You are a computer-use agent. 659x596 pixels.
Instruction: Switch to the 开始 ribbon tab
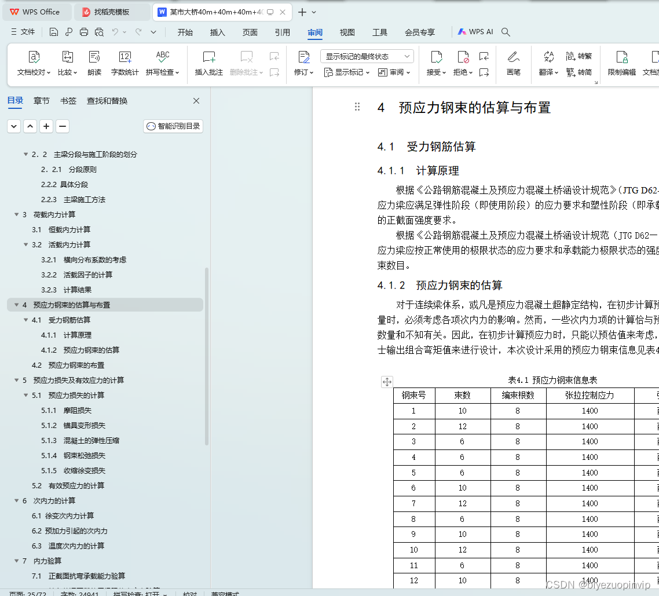click(x=185, y=32)
